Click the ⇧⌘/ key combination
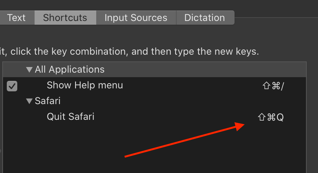 pos(273,86)
